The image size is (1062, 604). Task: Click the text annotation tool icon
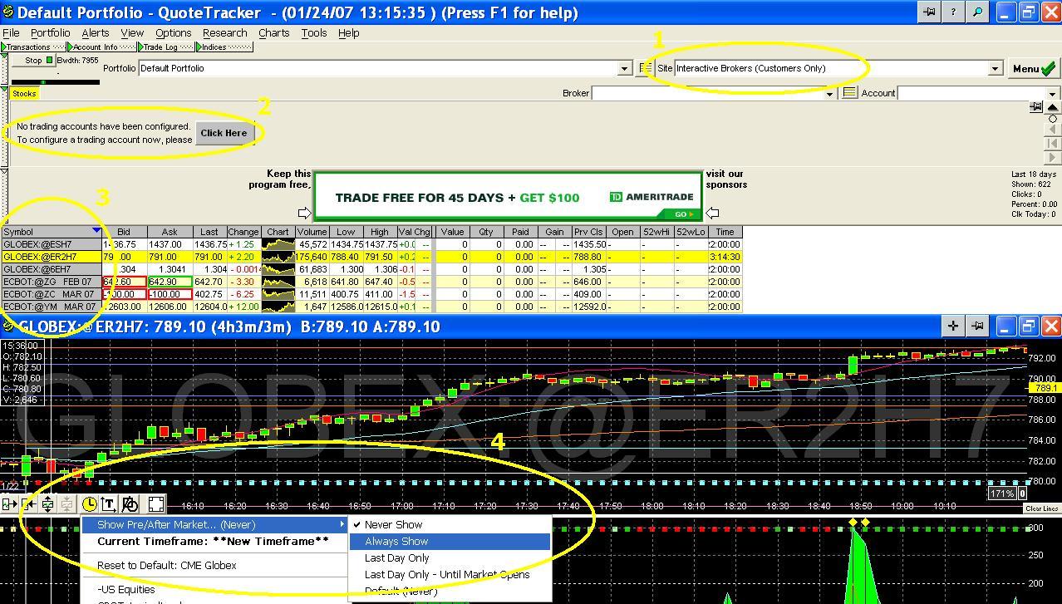109,504
